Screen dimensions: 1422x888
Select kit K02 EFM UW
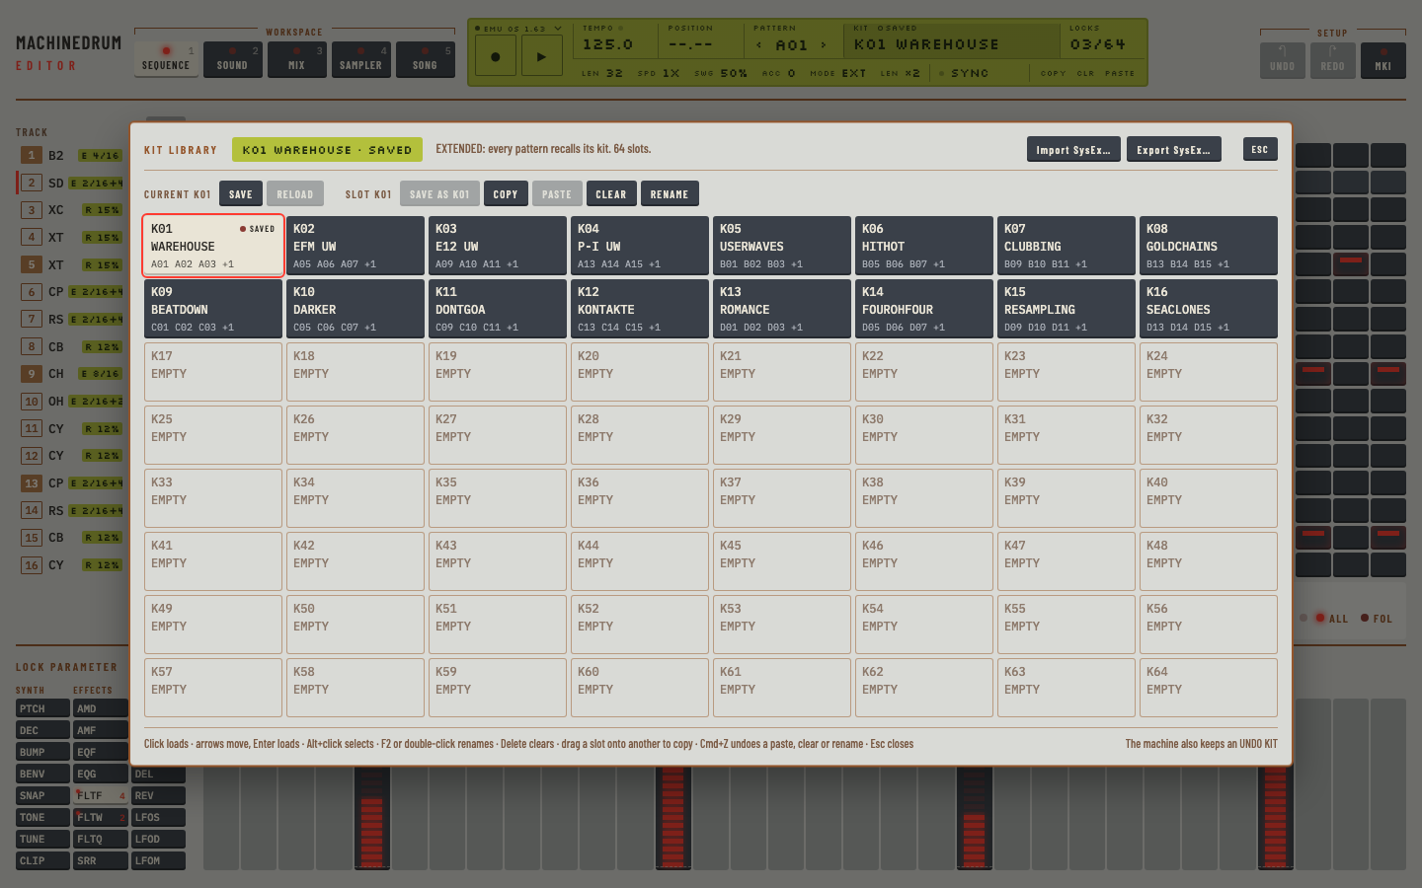point(355,245)
